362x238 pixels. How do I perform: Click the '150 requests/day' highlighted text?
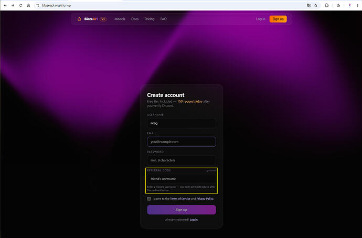pyautogui.click(x=190, y=101)
